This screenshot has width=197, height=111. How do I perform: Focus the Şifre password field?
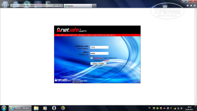(99, 53)
